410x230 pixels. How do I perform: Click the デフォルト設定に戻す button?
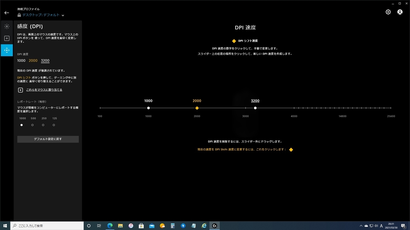48,139
